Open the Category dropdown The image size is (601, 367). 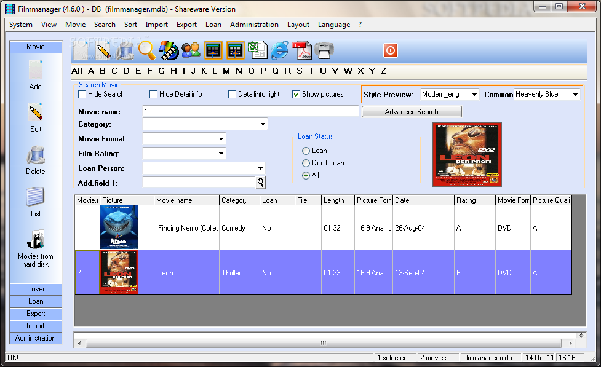[x=263, y=124]
